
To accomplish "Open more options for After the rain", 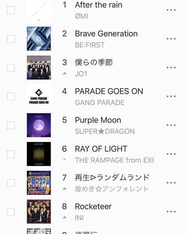I will pyautogui.click(x=171, y=10).
